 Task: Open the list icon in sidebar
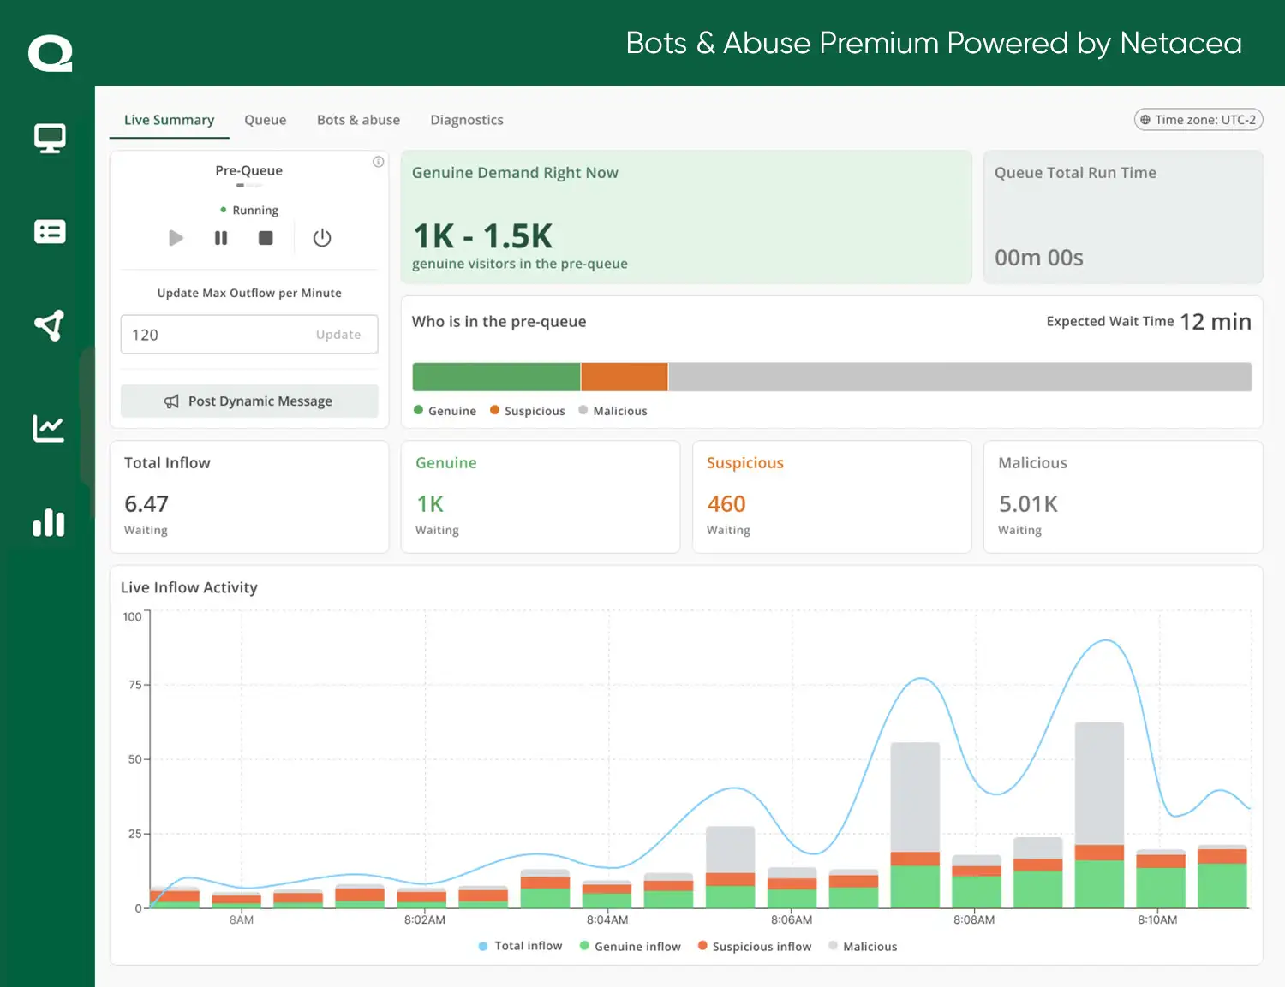click(50, 231)
